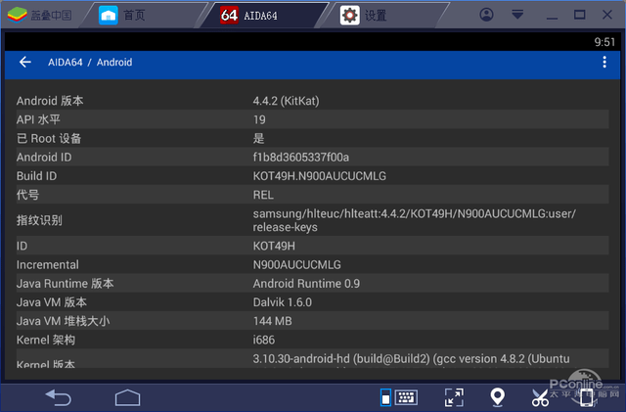Screen dimensions: 626x412
Task: Click the 3.10.30-android-hd kernel version value
Action: tap(411, 359)
